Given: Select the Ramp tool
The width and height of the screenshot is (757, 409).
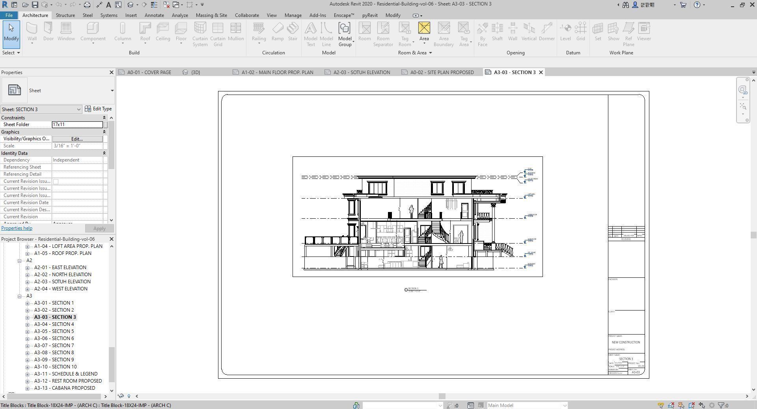Looking at the screenshot, I should [278, 32].
